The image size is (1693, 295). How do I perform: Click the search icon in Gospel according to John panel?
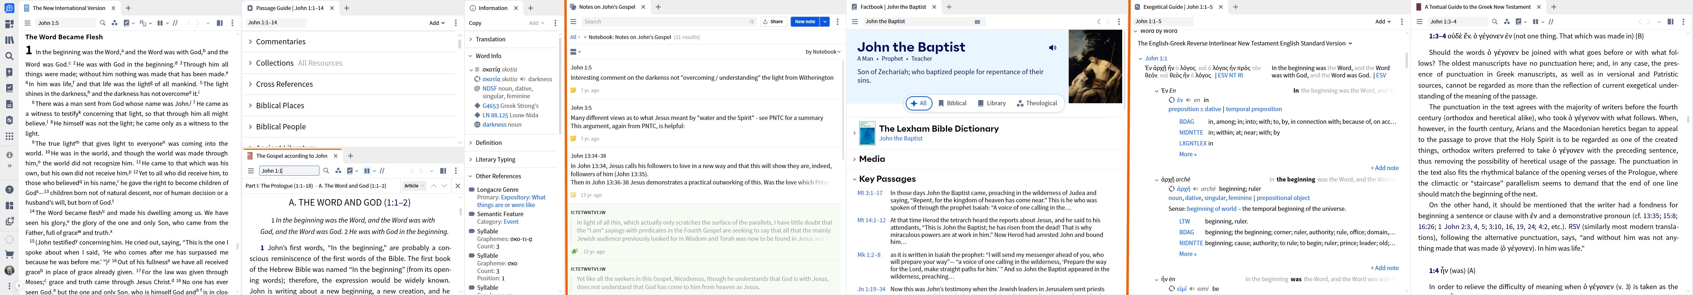[x=326, y=170]
